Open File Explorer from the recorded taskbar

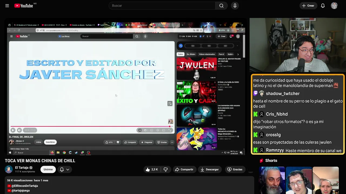(58, 153)
